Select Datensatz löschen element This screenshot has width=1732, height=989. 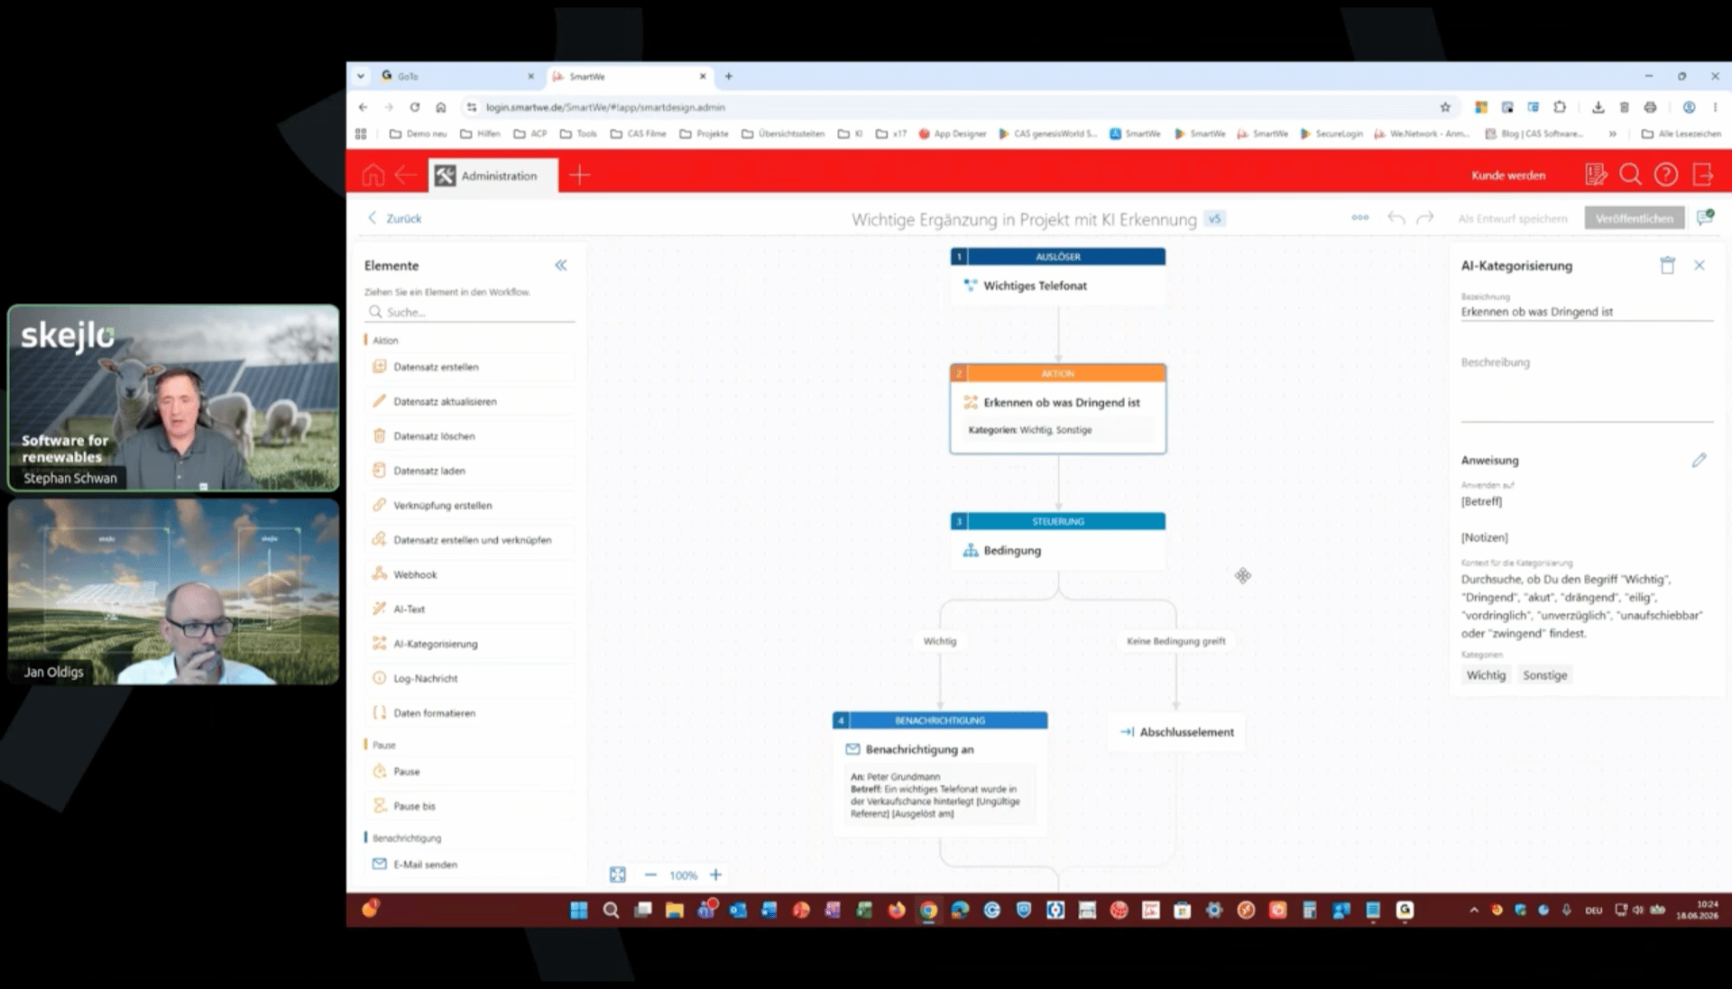tap(470, 436)
